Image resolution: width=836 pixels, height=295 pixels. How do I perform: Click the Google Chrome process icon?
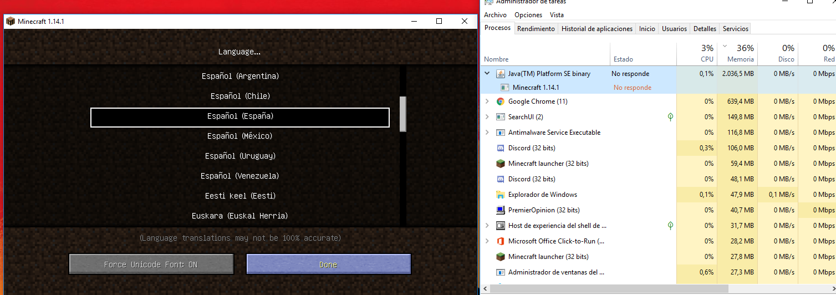500,101
